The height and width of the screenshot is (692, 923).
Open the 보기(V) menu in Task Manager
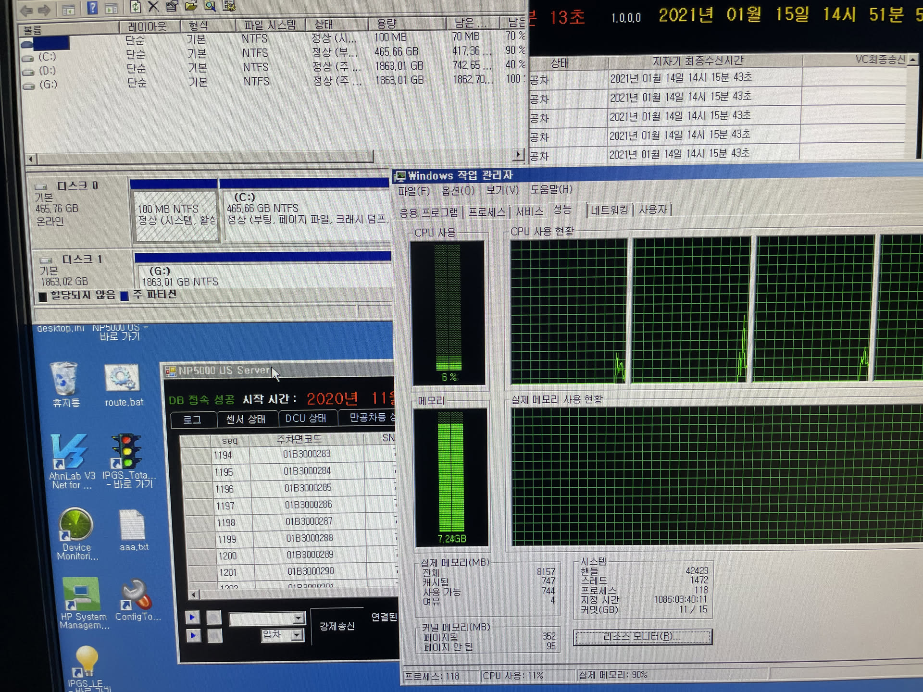(502, 190)
